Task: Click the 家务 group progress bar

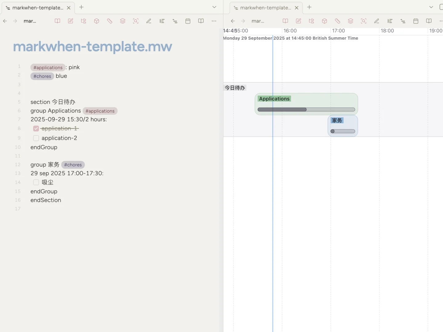Action: tap(343, 131)
